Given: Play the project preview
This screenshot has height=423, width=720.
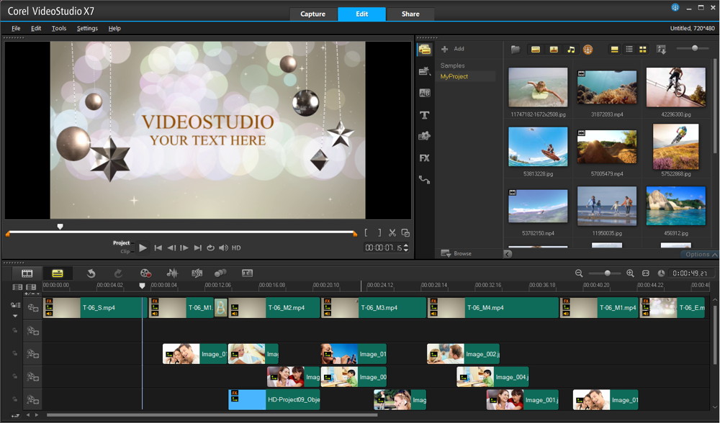Looking at the screenshot, I should pos(143,247).
